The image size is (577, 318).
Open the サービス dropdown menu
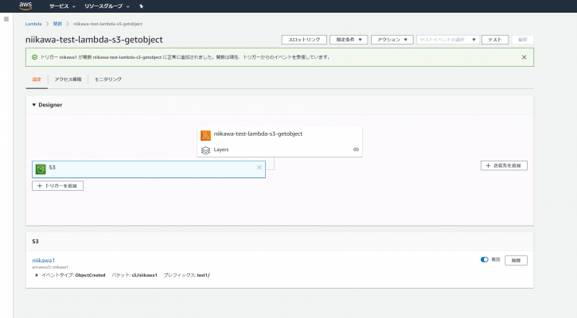pyautogui.click(x=62, y=6)
